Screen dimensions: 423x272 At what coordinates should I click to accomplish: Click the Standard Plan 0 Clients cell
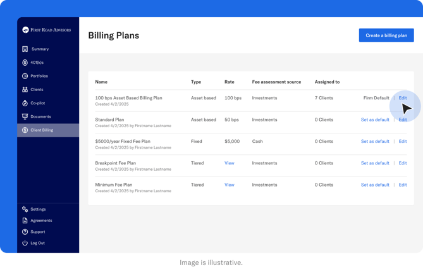(x=324, y=120)
